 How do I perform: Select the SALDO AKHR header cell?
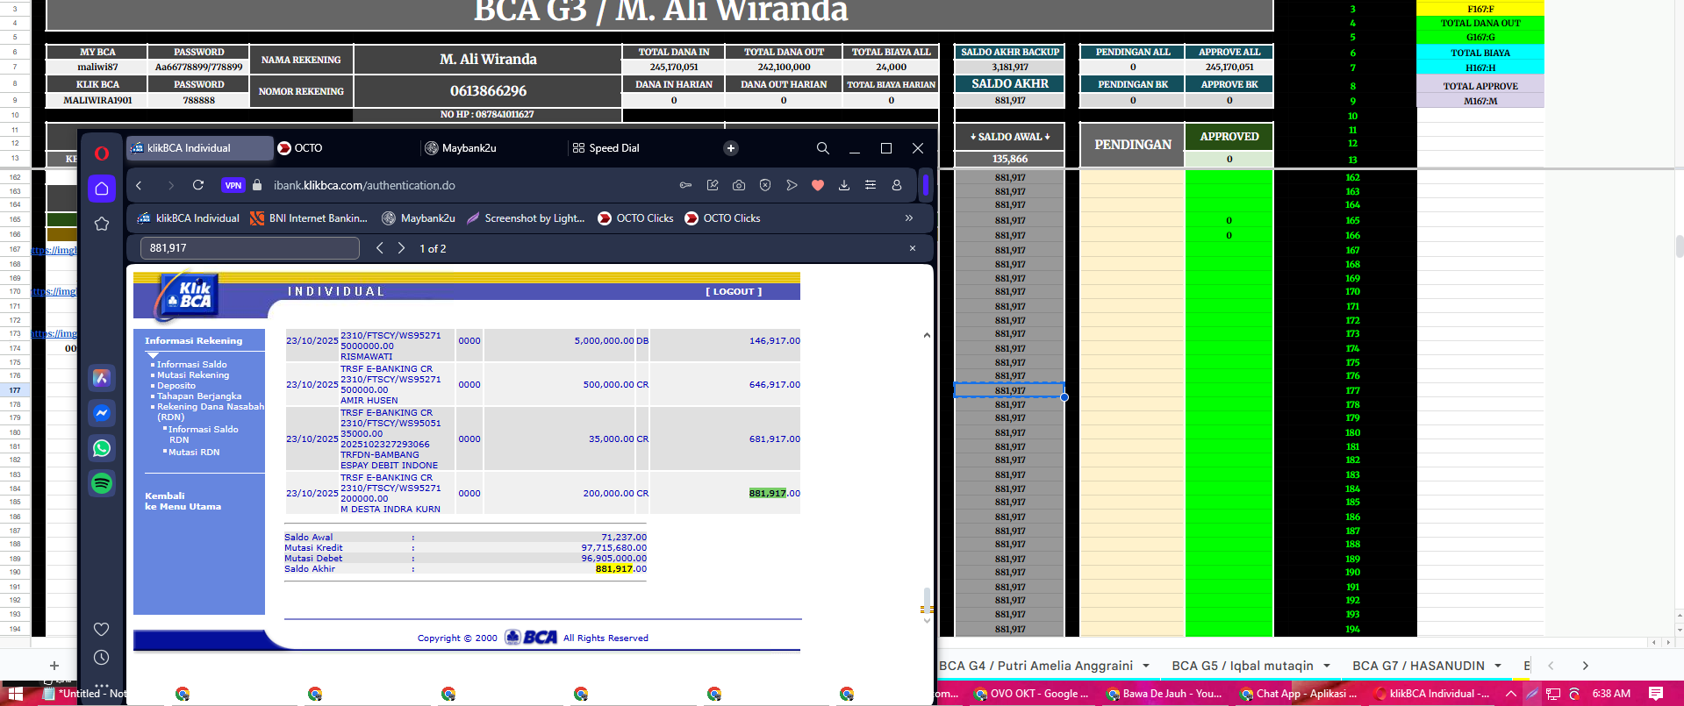tap(1010, 83)
